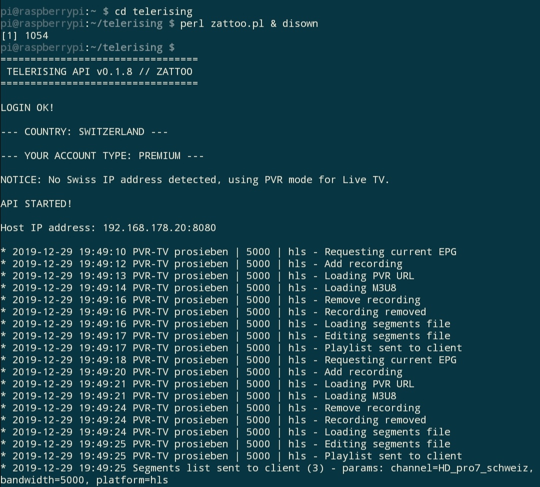
Task: Click the 'YOUR ACCOUNT TYPE: PREMIUM' line
Action: 102,156
